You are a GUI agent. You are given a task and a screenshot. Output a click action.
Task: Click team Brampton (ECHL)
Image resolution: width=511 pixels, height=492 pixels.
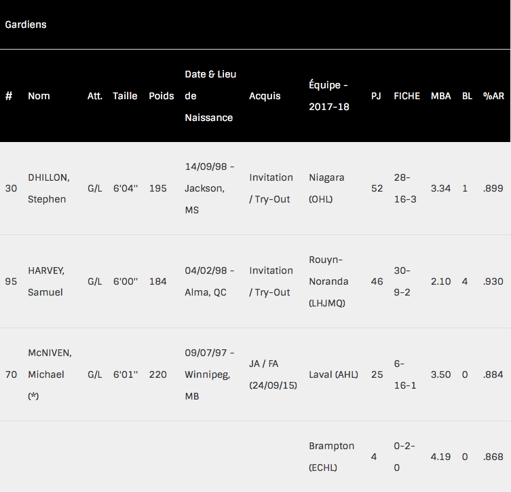click(x=331, y=457)
